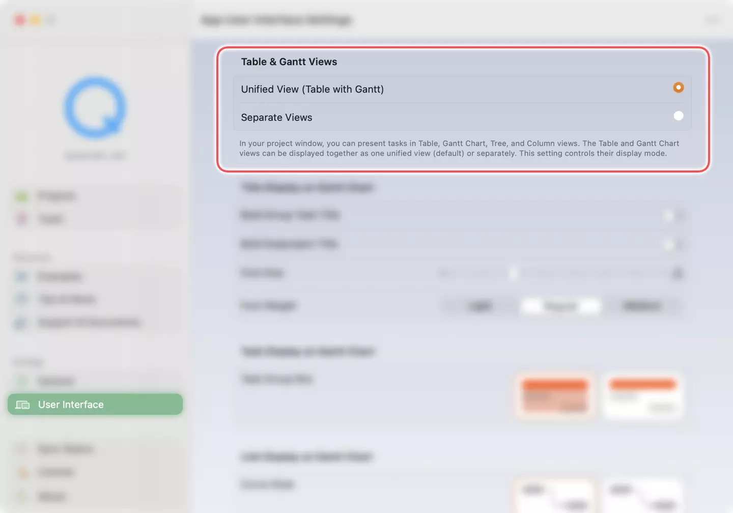Set Font Weight to Light
Image resolution: width=733 pixels, height=513 pixels.
click(480, 306)
